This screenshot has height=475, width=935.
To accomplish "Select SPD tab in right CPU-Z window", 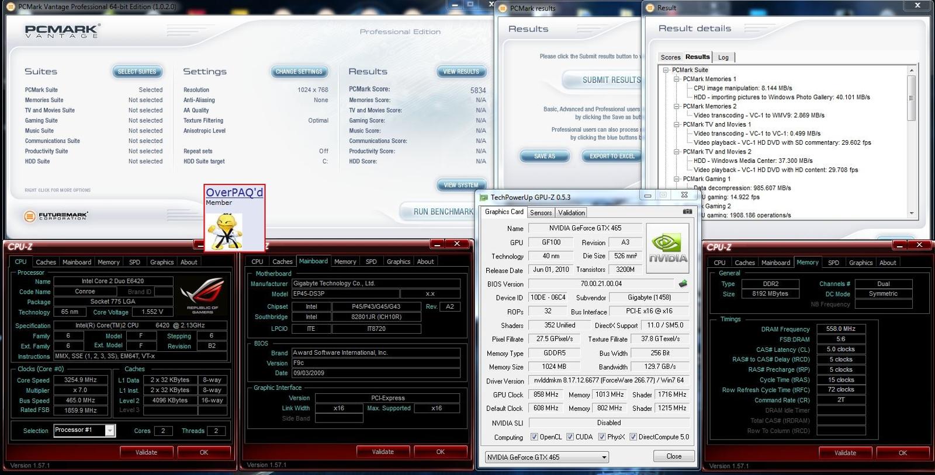I will (x=833, y=263).
